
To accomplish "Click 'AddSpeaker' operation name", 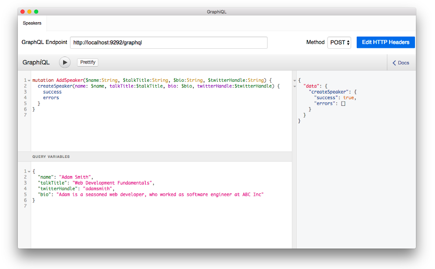I will click(70, 80).
